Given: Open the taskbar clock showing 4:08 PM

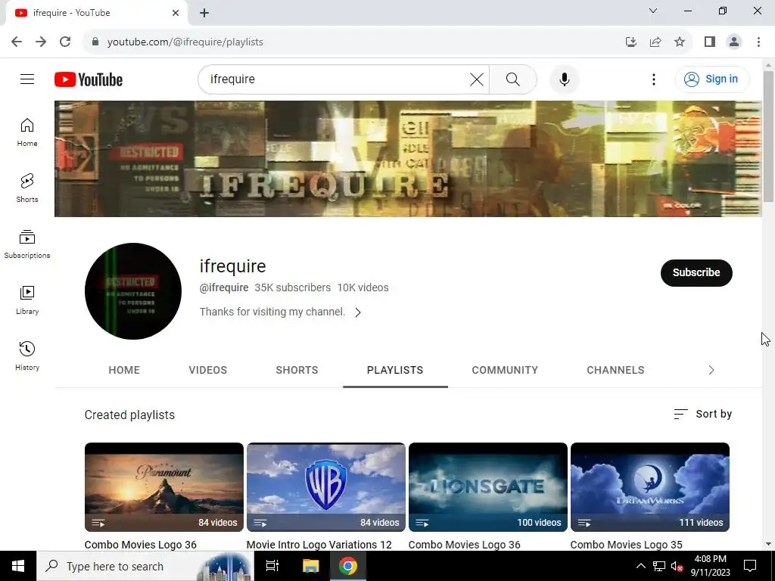Looking at the screenshot, I should 710,566.
